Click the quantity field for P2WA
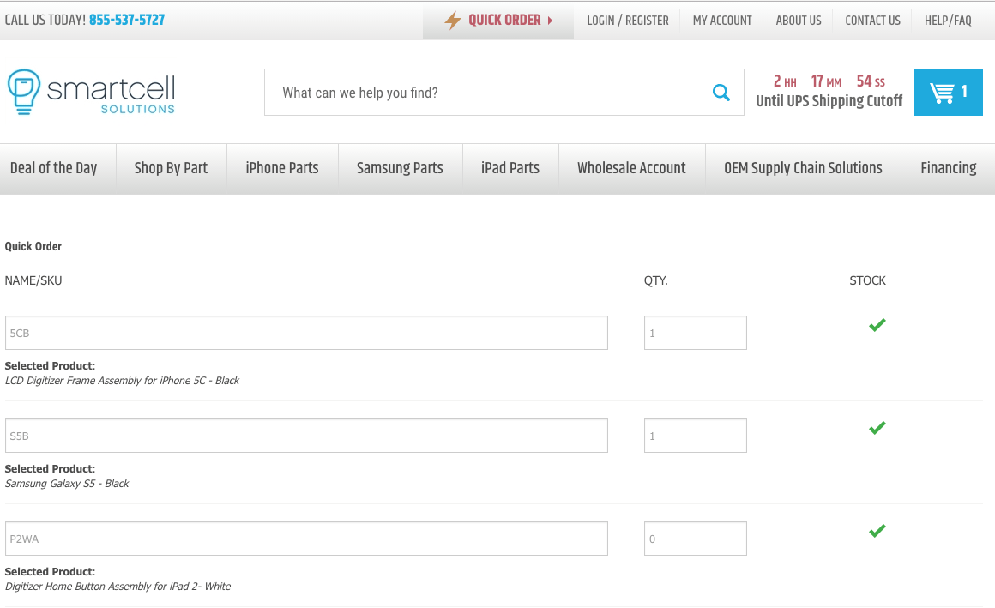 coord(696,539)
